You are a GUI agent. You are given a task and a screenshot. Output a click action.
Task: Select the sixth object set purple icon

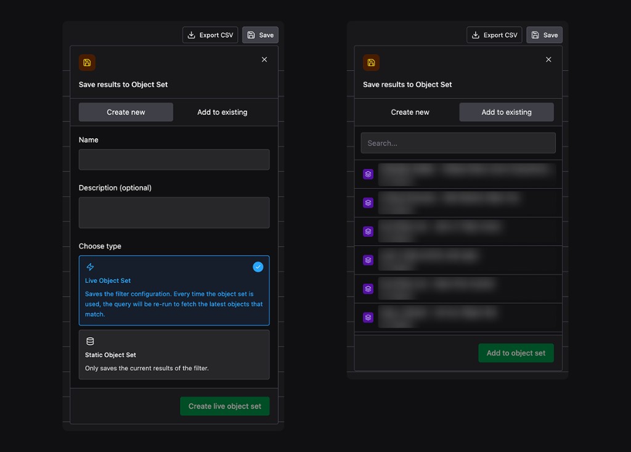tap(368, 318)
